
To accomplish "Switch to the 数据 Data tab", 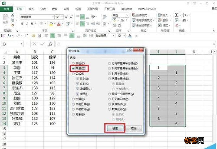I will [x=55, y=9].
